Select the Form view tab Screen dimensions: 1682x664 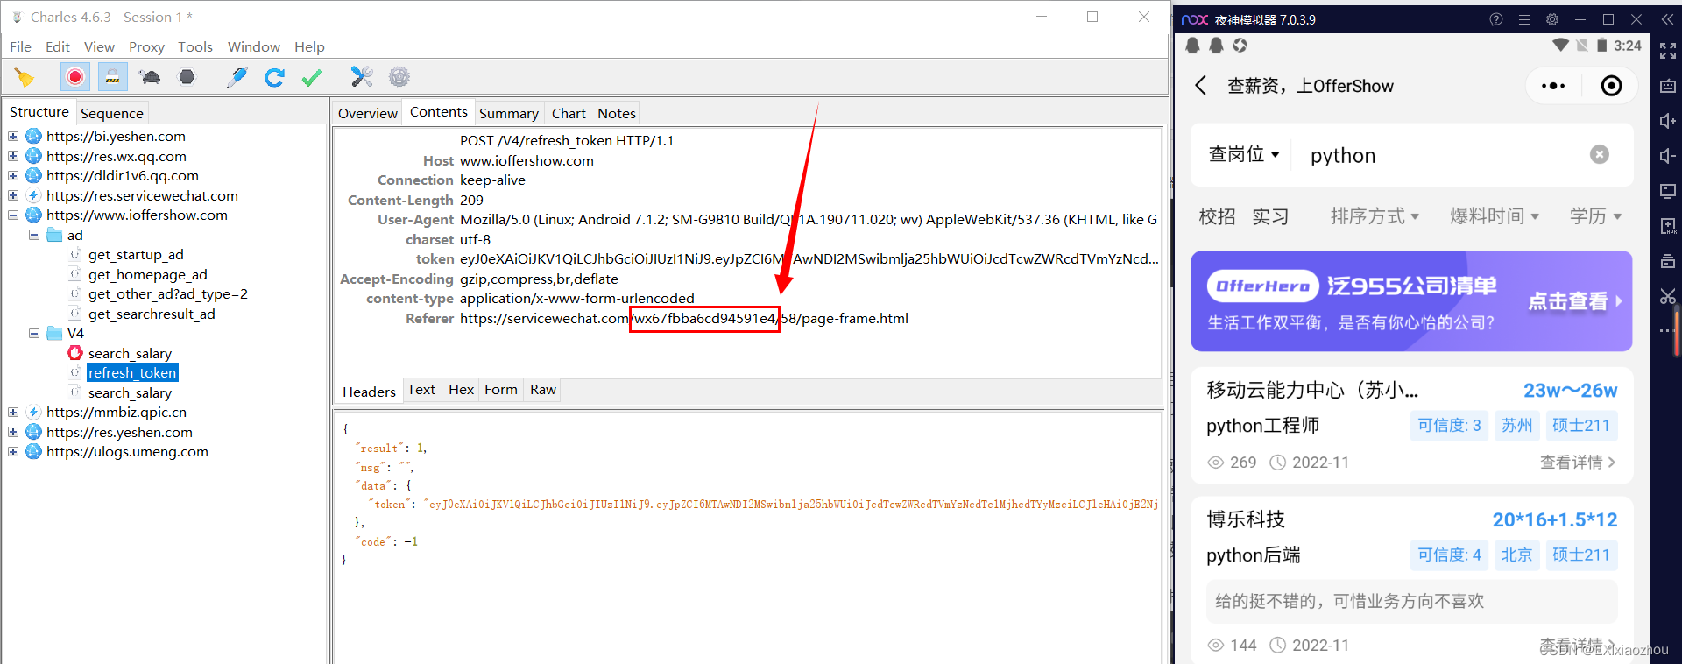click(x=501, y=390)
